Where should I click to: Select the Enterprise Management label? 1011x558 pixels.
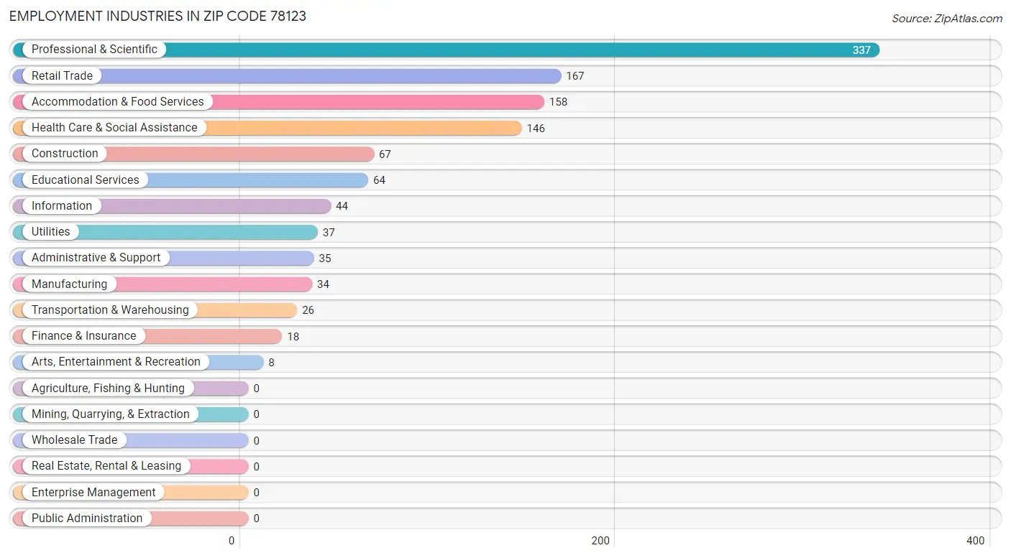click(x=93, y=492)
